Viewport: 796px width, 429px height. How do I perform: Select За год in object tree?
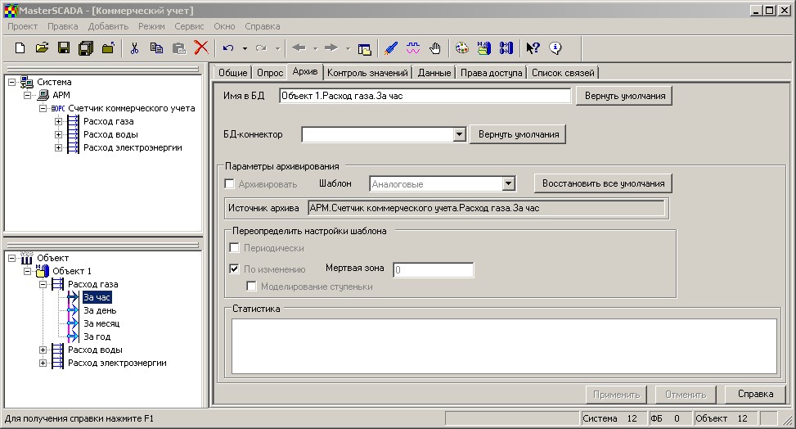(97, 336)
